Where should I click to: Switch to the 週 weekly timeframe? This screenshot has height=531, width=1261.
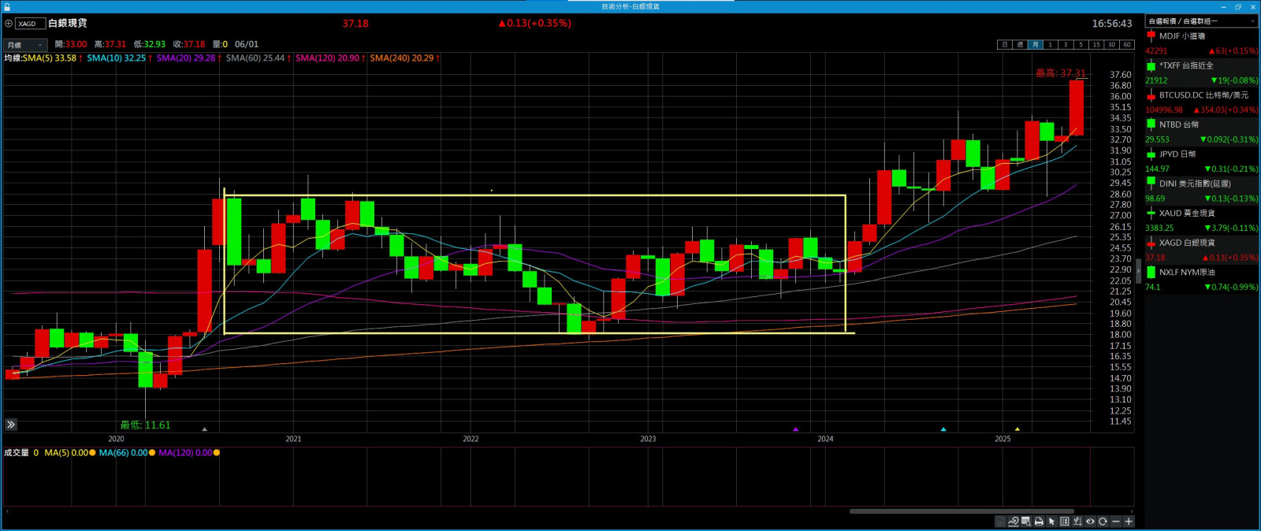click(x=1020, y=45)
